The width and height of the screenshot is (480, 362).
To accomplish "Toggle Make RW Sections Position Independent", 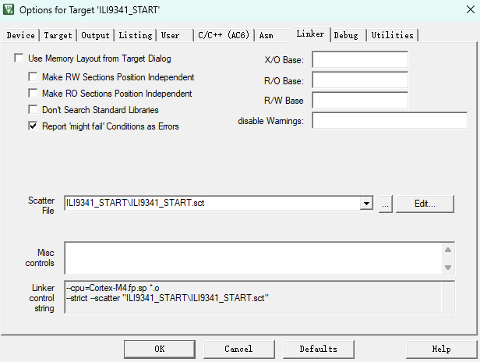I will [x=33, y=76].
